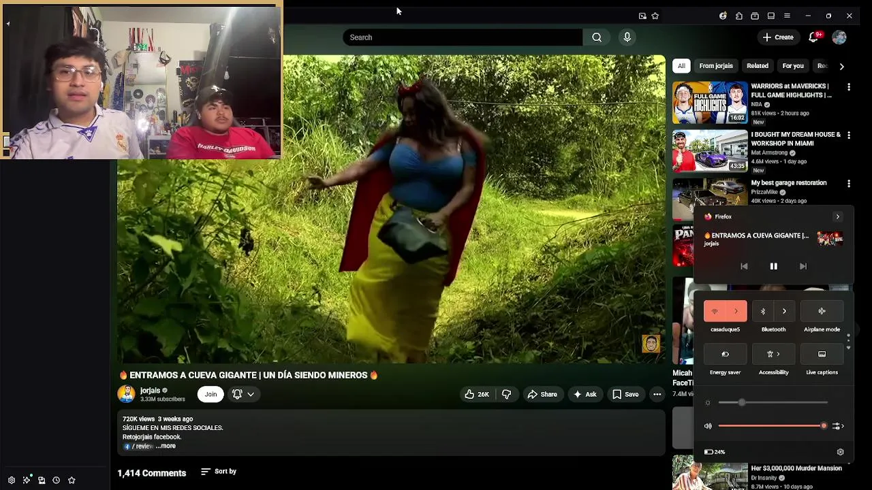Show more filter chips with right arrow

[x=841, y=66]
